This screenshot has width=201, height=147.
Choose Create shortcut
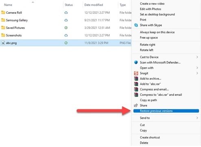point(150,137)
